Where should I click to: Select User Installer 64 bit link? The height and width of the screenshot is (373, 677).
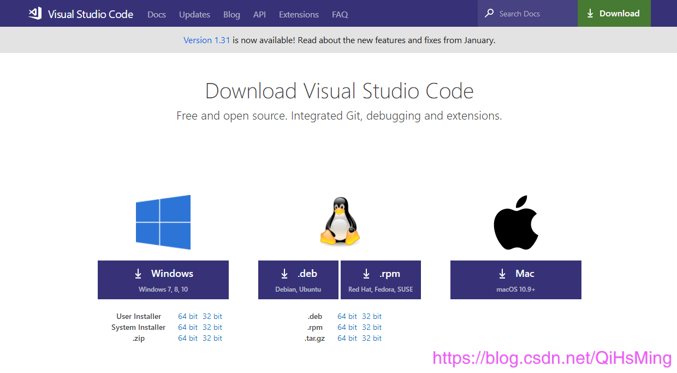tap(188, 316)
